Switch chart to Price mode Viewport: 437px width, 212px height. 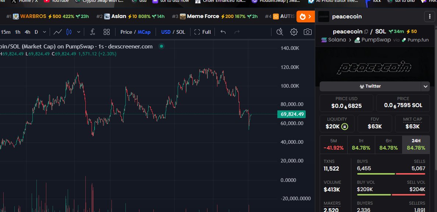126,32
